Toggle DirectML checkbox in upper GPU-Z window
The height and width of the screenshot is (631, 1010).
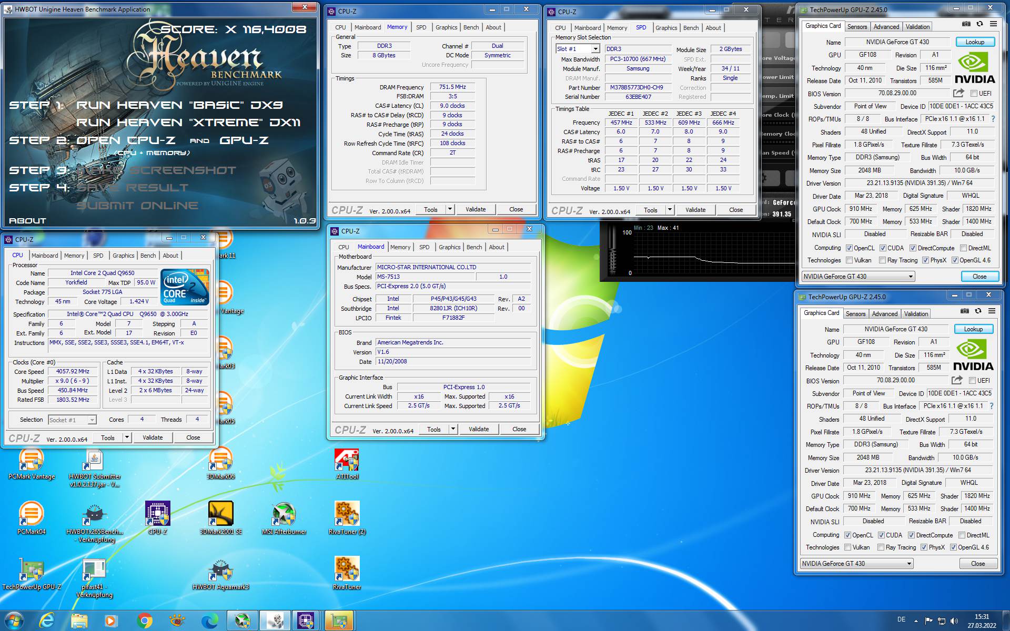[x=963, y=248]
